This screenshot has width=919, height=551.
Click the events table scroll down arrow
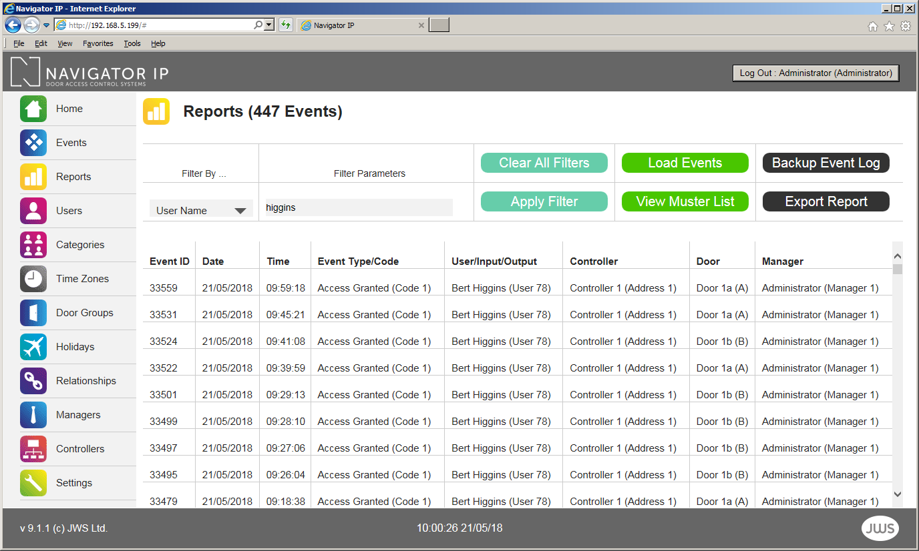click(898, 494)
